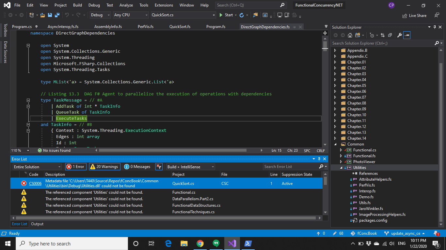Switch to the Program.fs tab
Viewport: 446px width, 250px height.
[215, 27]
